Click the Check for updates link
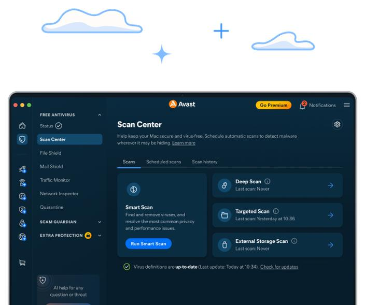Viewport: 365px width, 305px height. (x=279, y=267)
